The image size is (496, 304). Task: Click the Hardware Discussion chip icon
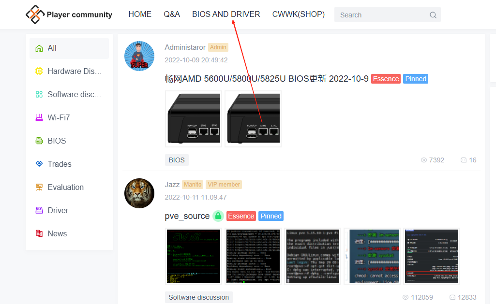tap(39, 72)
